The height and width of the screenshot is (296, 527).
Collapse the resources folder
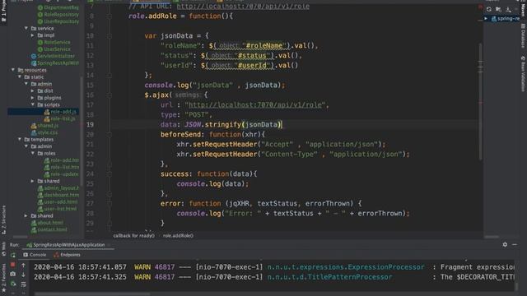[13, 70]
